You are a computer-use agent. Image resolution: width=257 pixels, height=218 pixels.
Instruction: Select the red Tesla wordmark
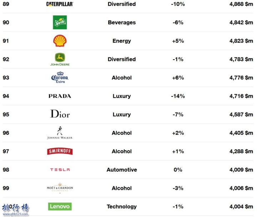click(60, 170)
